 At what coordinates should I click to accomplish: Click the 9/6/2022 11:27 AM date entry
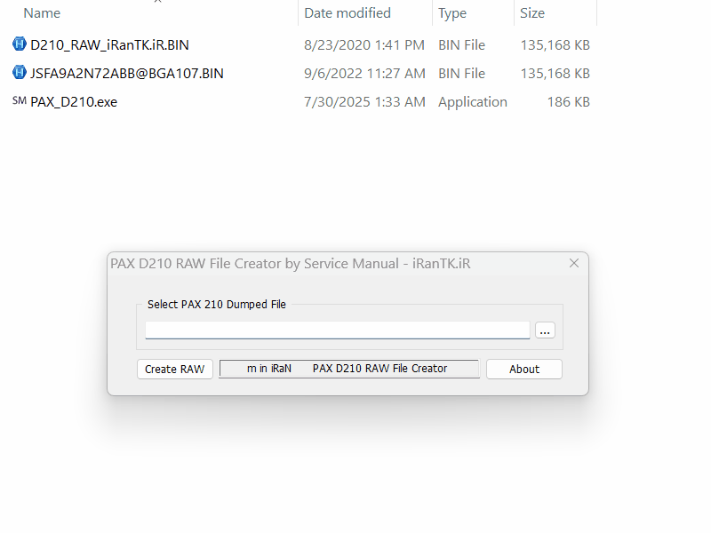coord(364,74)
